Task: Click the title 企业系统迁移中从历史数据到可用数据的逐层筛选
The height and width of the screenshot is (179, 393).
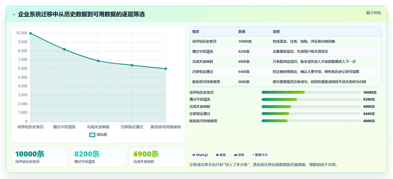Action: pos(82,14)
